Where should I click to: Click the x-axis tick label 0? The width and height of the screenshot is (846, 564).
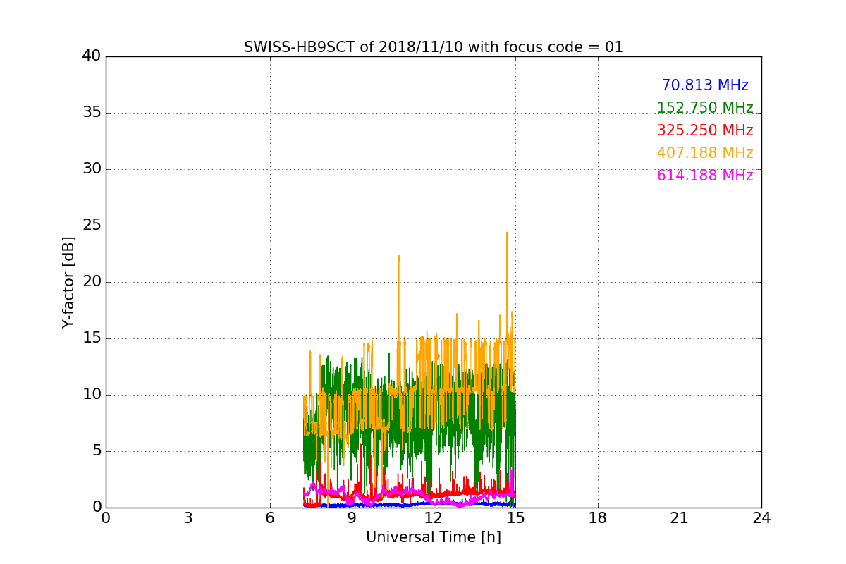click(x=106, y=517)
